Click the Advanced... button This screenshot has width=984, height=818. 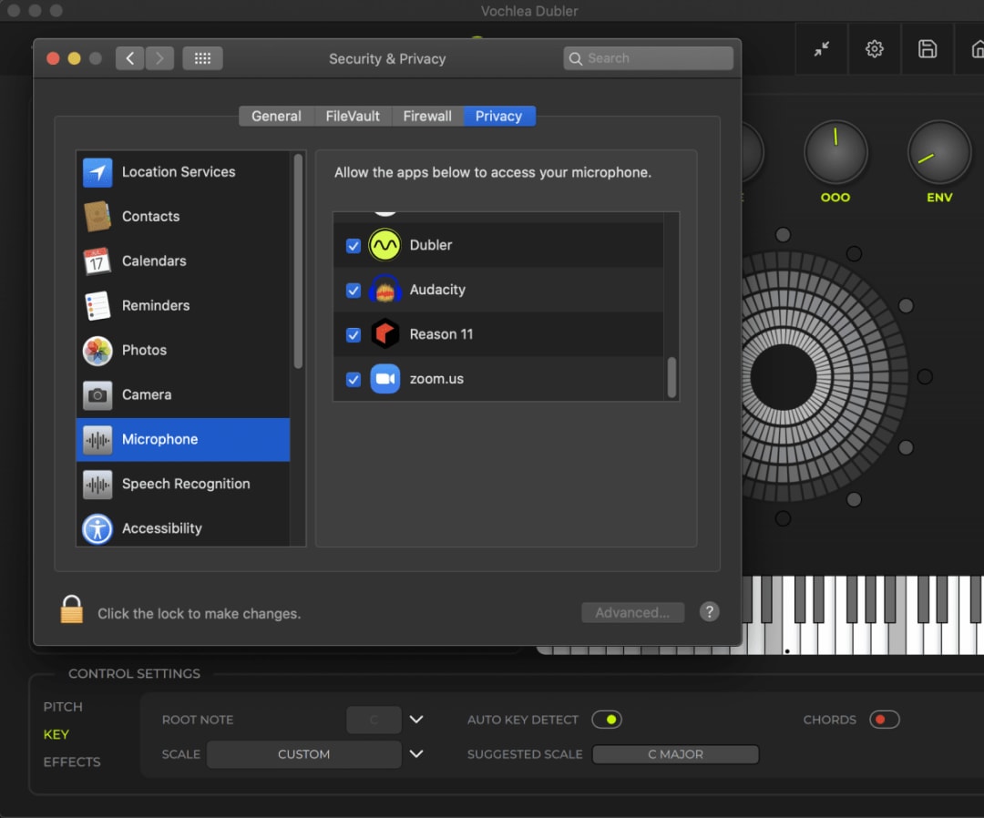632,612
